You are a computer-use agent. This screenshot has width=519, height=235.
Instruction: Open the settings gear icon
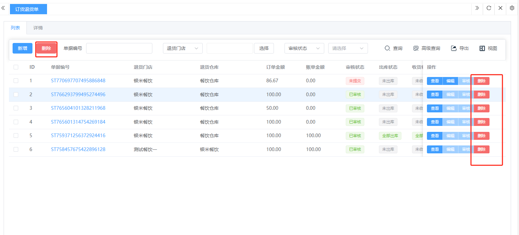click(x=512, y=8)
